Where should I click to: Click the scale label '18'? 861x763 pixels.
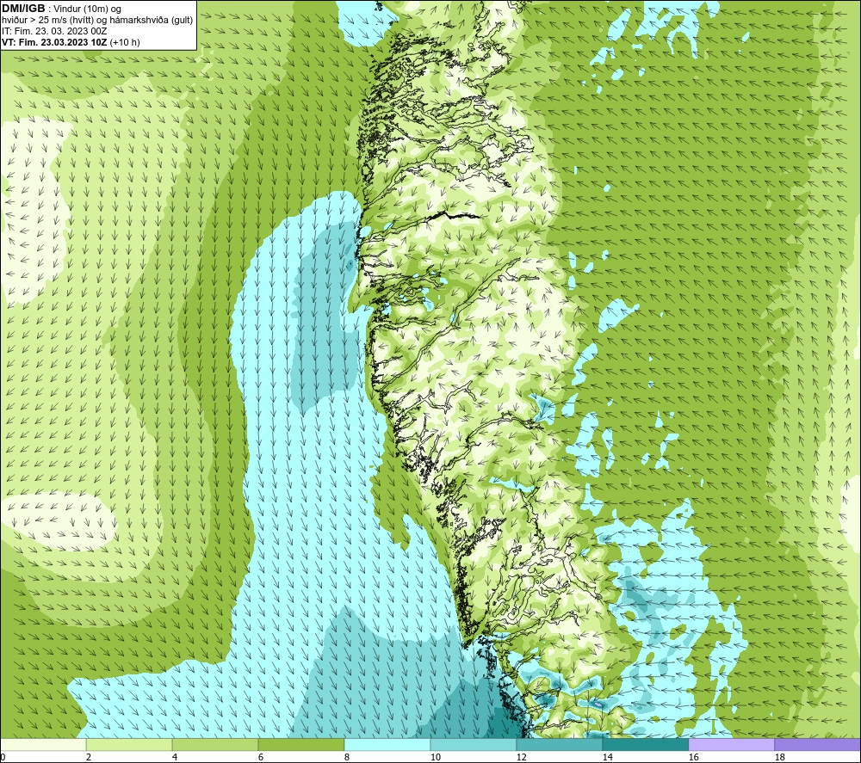779,757
